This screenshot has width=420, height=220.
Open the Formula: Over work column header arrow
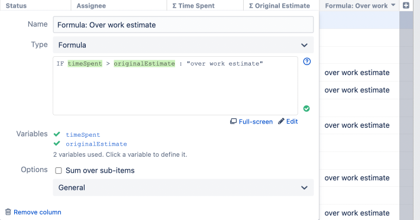pyautogui.click(x=393, y=5)
